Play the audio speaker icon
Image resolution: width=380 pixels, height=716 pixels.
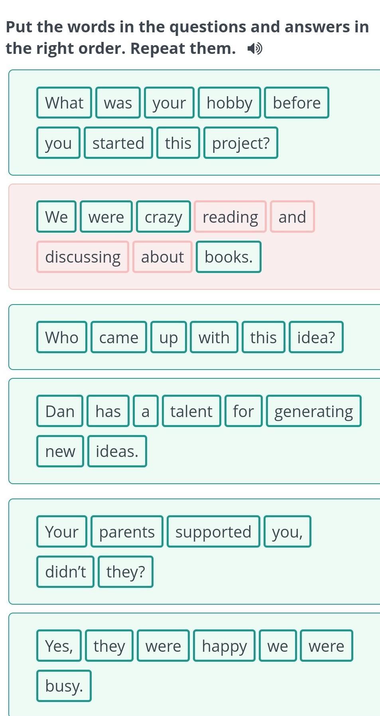pyautogui.click(x=254, y=49)
